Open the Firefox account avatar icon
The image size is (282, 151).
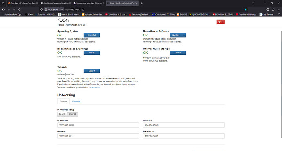coord(268,9)
